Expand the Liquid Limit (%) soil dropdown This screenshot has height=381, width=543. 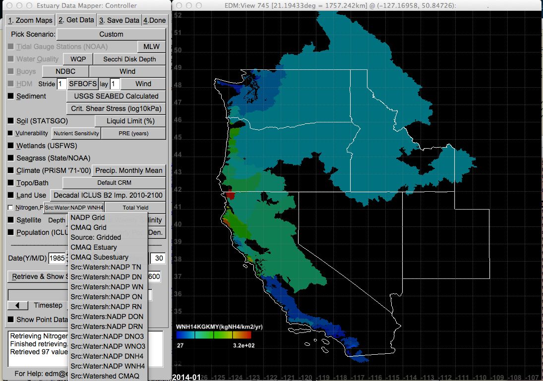pyautogui.click(x=130, y=121)
